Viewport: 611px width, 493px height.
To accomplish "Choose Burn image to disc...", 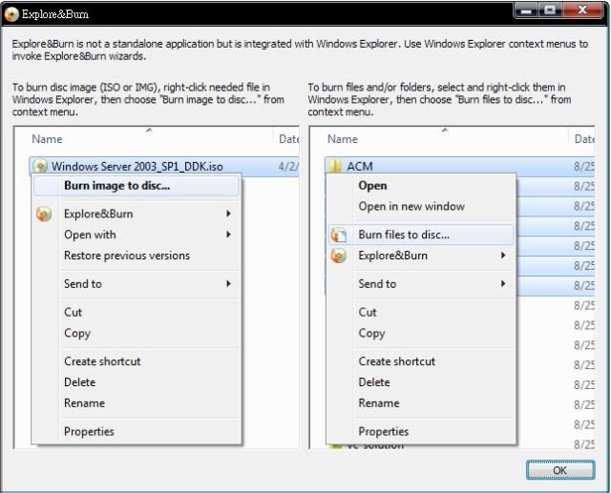I will 116,186.
